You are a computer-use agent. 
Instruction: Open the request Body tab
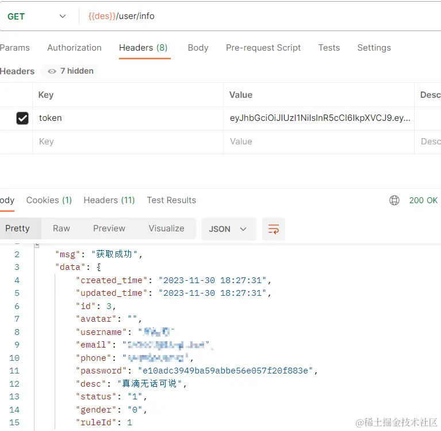pyautogui.click(x=198, y=48)
